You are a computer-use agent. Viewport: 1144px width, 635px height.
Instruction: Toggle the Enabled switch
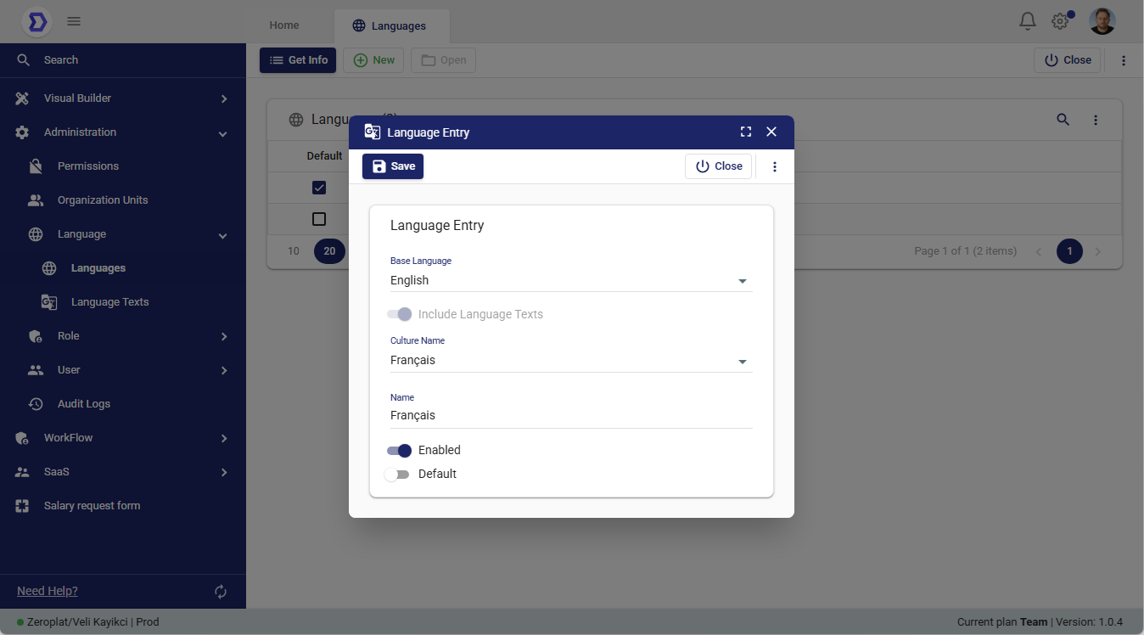(x=399, y=450)
